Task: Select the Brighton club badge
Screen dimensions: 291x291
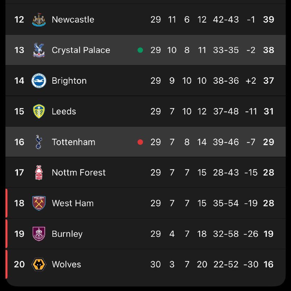Action: [39, 81]
